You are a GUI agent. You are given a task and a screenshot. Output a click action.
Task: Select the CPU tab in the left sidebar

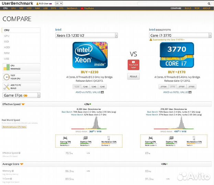point(21,30)
